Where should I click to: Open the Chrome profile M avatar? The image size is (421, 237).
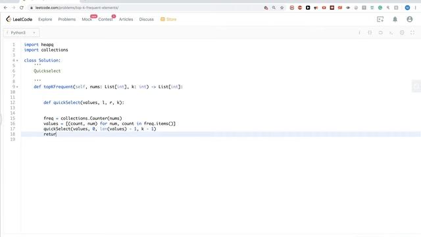tap(407, 8)
